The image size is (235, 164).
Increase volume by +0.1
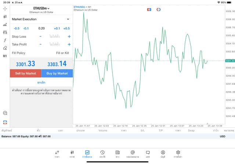[57, 28]
